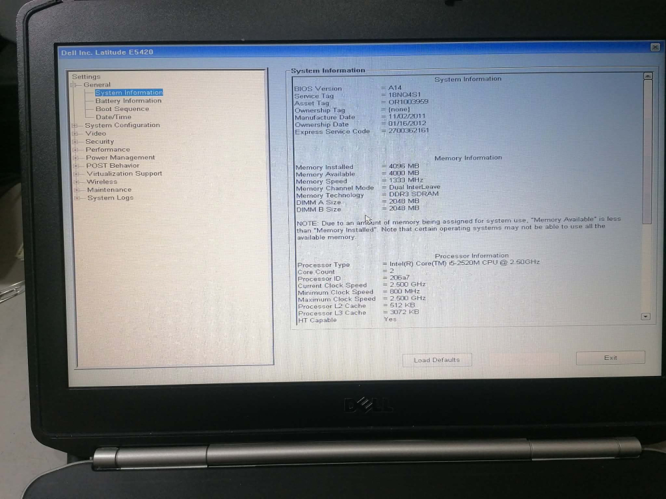
Task: Click the Exit button
Action: tap(609, 357)
